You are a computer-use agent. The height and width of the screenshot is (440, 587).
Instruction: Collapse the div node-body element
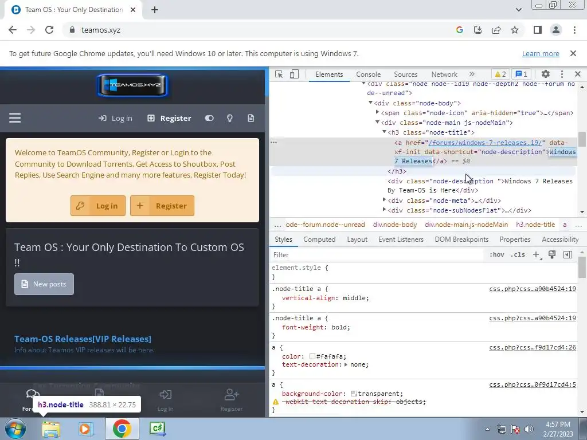coord(370,103)
